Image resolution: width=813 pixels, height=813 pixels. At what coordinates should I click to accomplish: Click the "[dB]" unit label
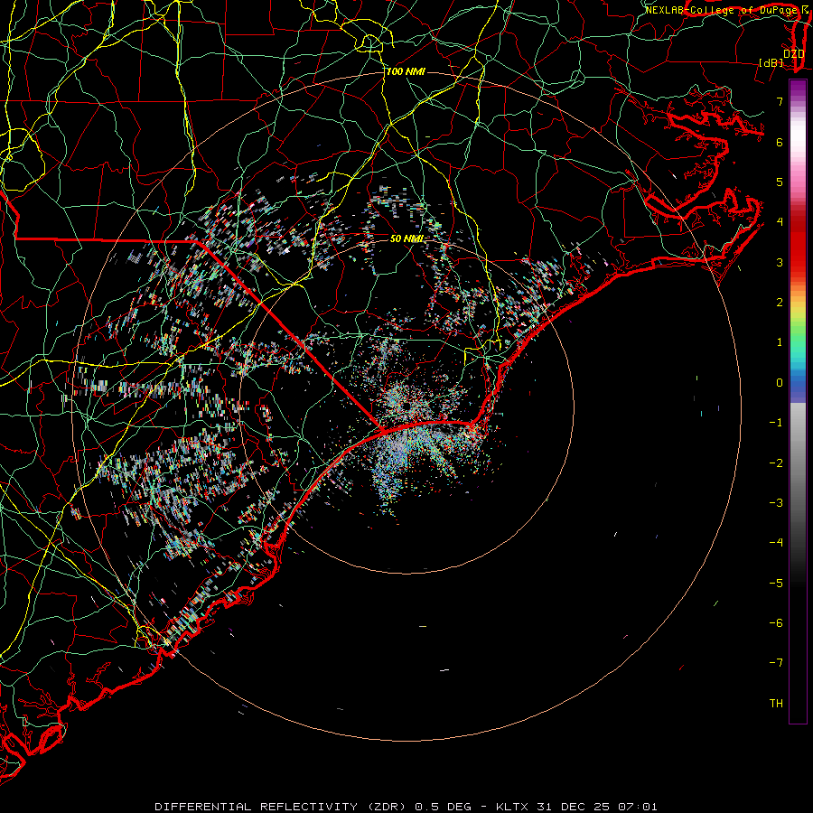tap(771, 62)
